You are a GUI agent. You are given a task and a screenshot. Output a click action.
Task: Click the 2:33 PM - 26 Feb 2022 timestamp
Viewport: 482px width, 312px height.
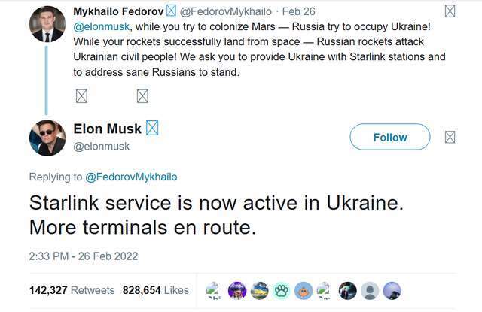(x=83, y=256)
